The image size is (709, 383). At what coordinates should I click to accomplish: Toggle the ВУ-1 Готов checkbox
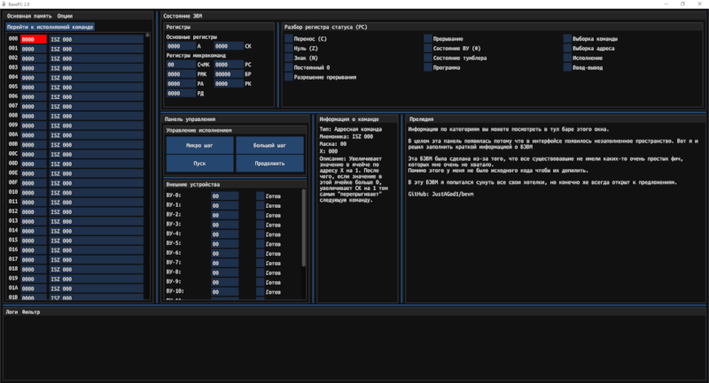coord(260,205)
